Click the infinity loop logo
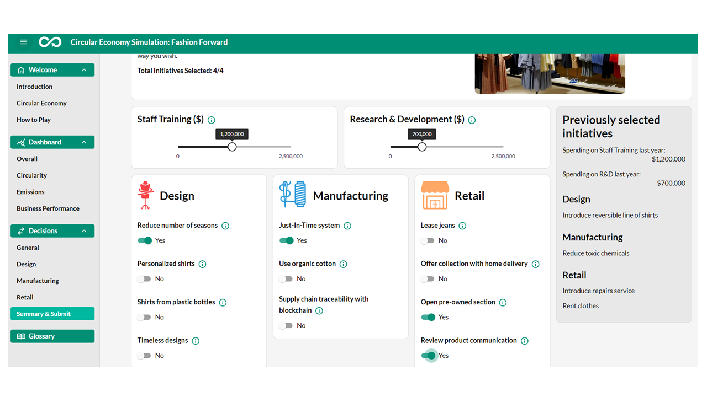This screenshot has width=707, height=397. pyautogui.click(x=50, y=42)
